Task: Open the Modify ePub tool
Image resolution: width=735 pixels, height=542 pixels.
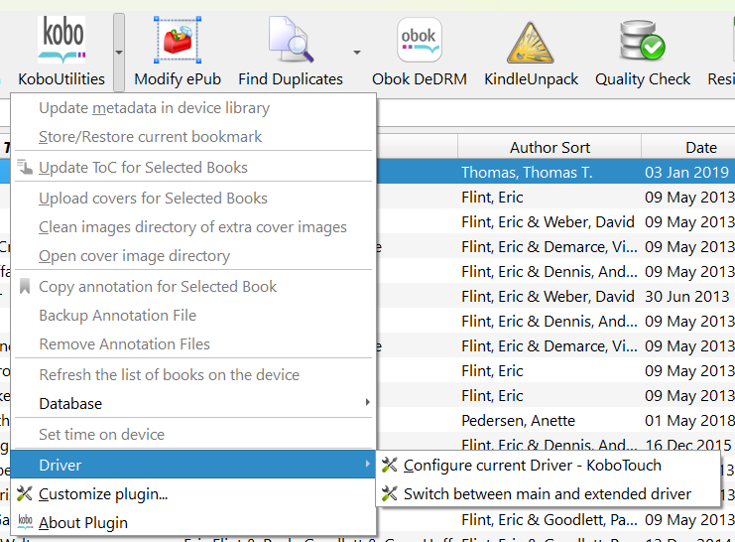Action: 178,42
